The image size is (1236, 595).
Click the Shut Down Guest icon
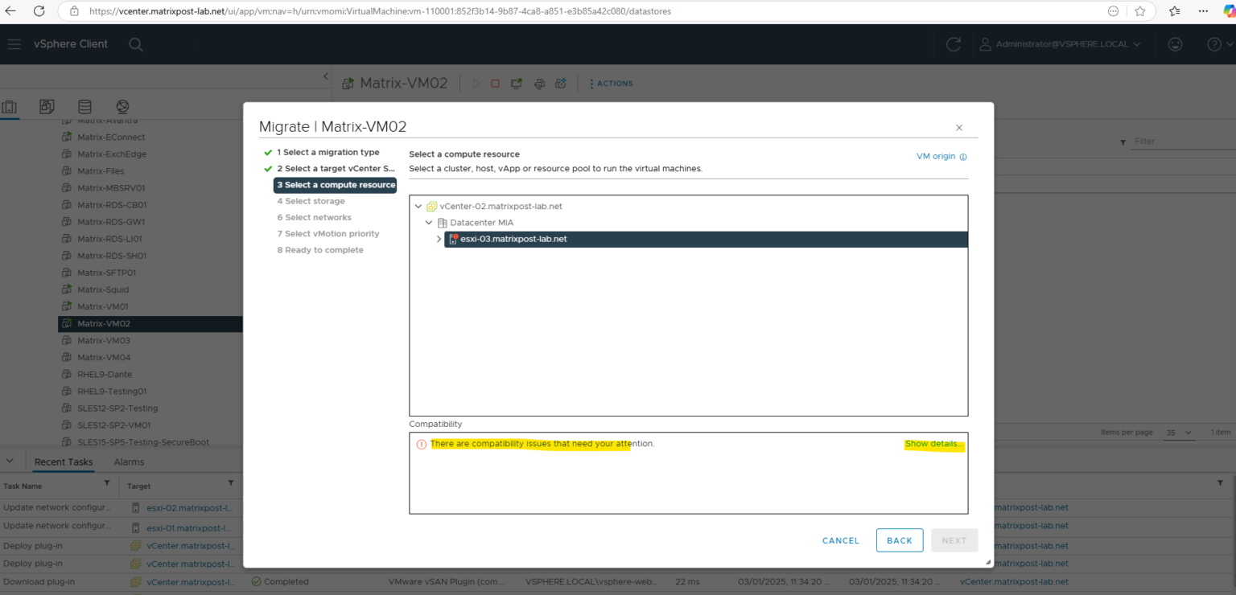point(495,83)
